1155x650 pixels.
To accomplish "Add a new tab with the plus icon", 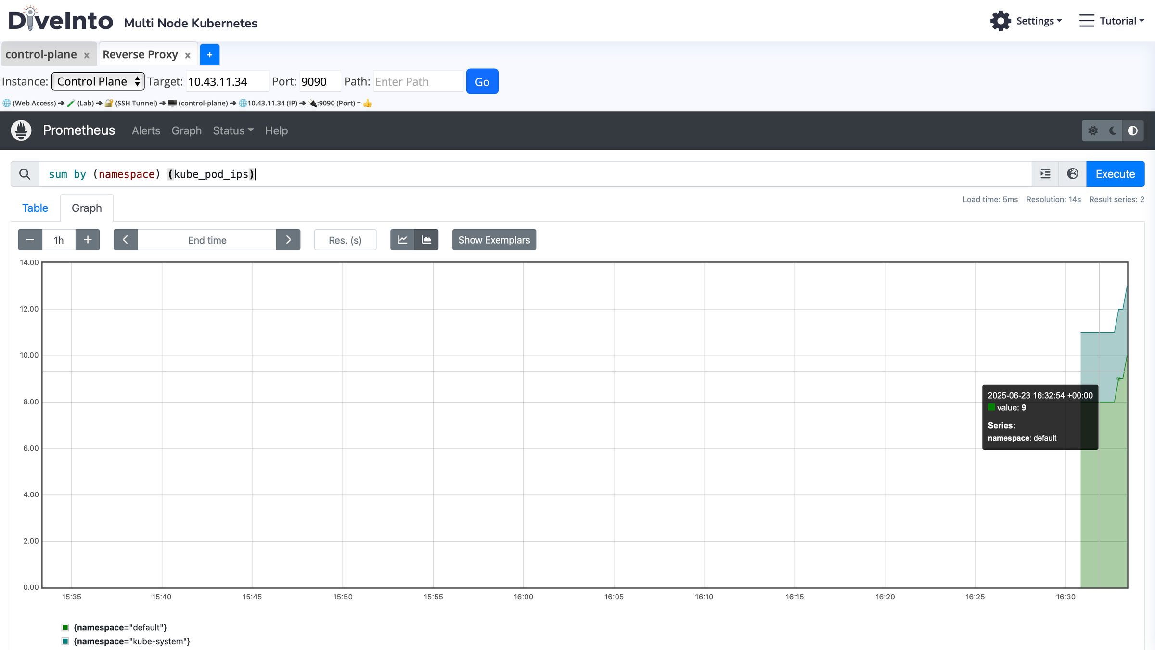I will click(x=209, y=55).
